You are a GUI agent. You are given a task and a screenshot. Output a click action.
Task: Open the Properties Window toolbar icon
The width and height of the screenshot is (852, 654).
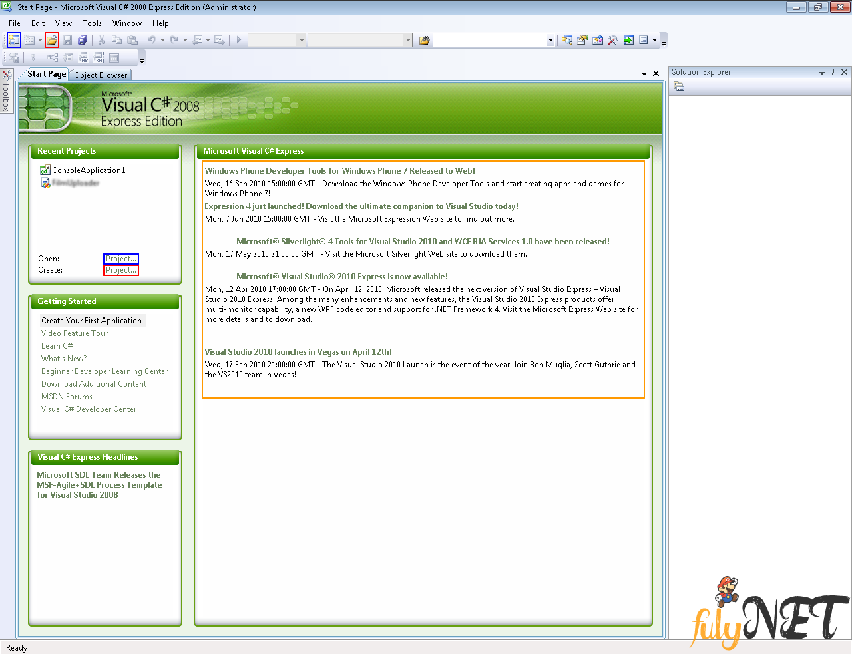(582, 40)
